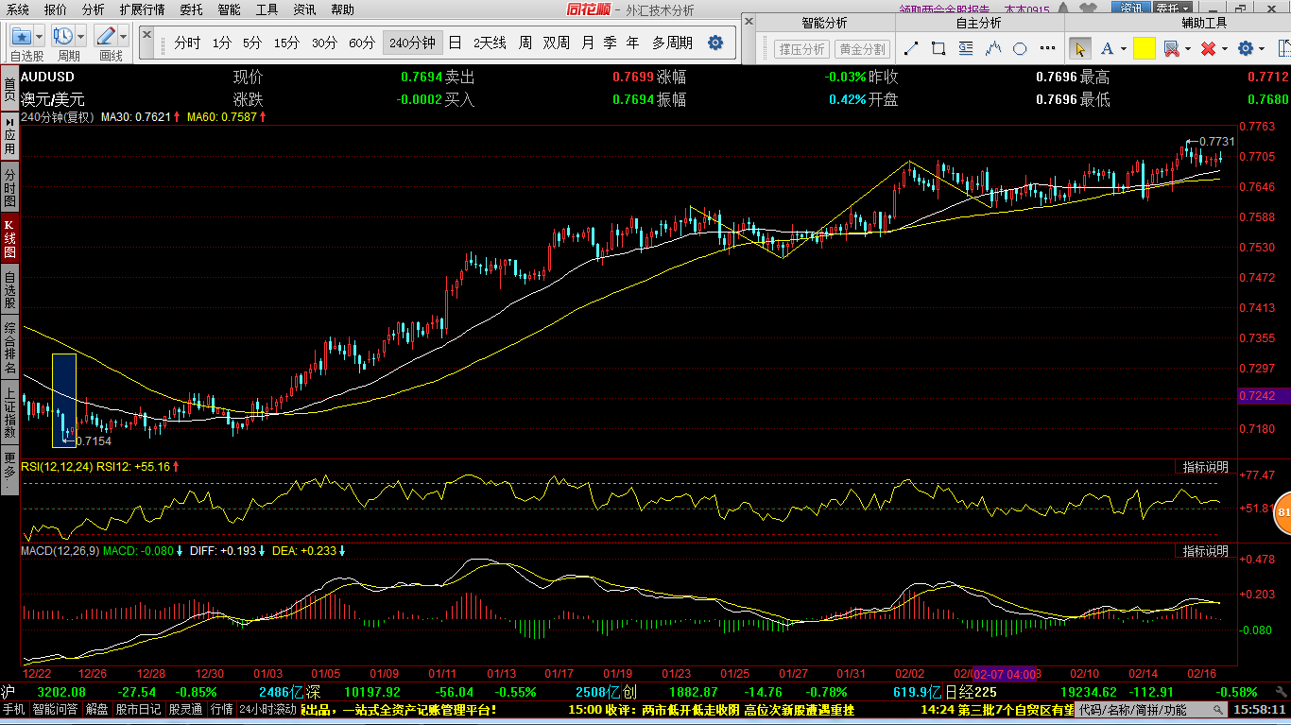Select the 应用 sidebar tab

pos(9,137)
